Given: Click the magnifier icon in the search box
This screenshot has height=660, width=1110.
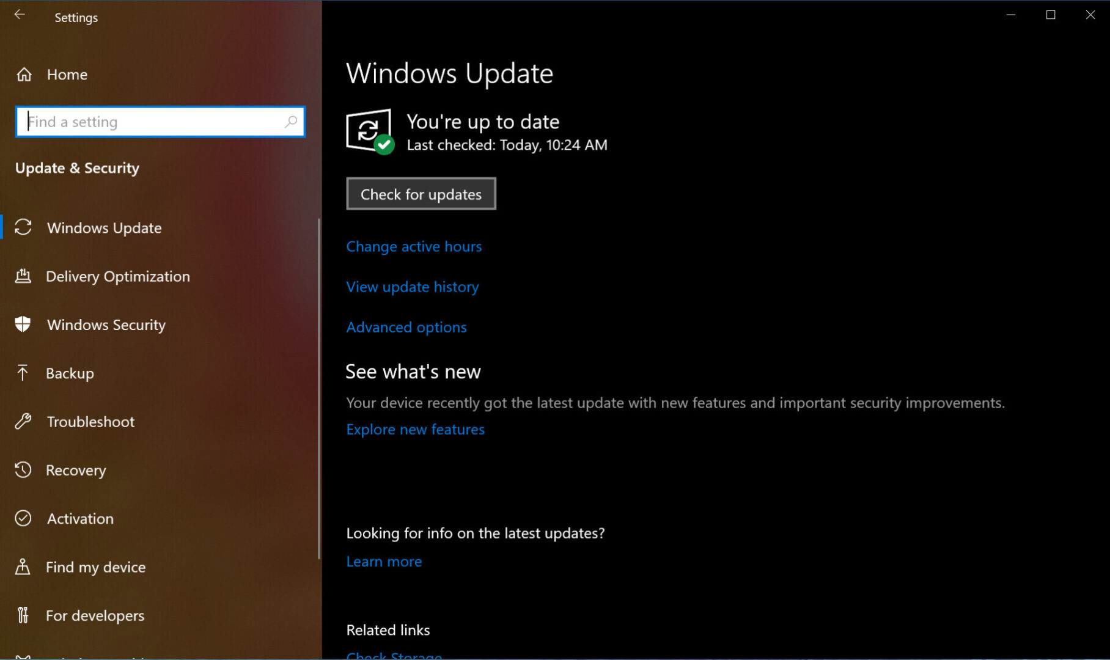Looking at the screenshot, I should (x=292, y=122).
